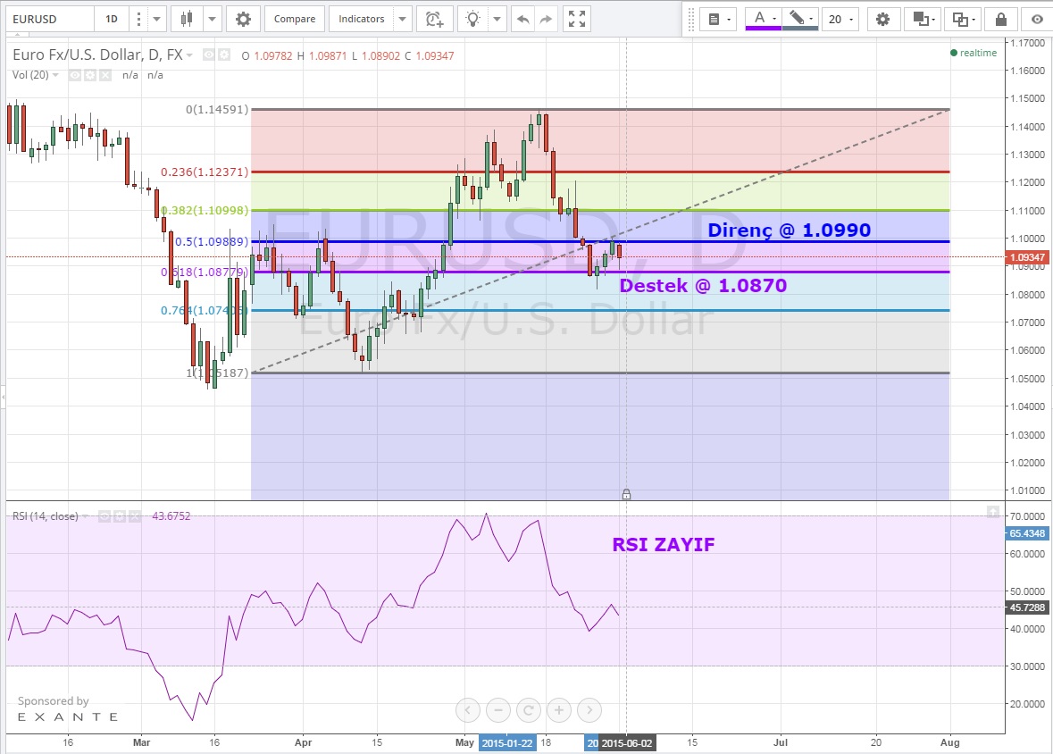
Task: Add a price alert with alarm icon
Action: (x=434, y=19)
